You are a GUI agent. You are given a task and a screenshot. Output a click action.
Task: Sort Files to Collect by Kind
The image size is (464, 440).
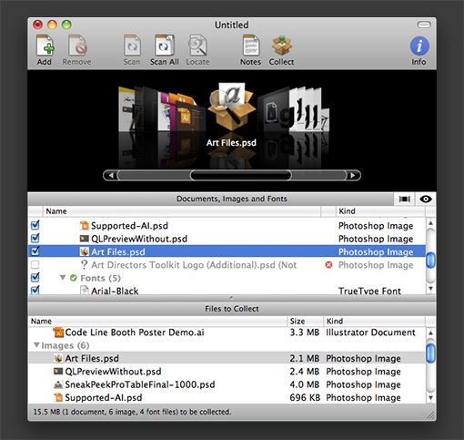point(374,321)
